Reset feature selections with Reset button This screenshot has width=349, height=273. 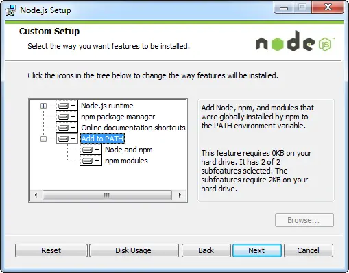(51, 250)
